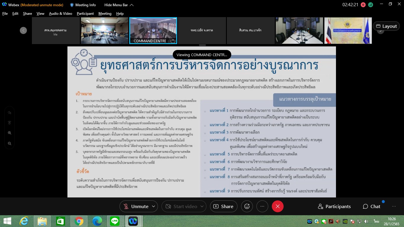Unmute the microphone
The image size is (404, 227).
[136, 206]
